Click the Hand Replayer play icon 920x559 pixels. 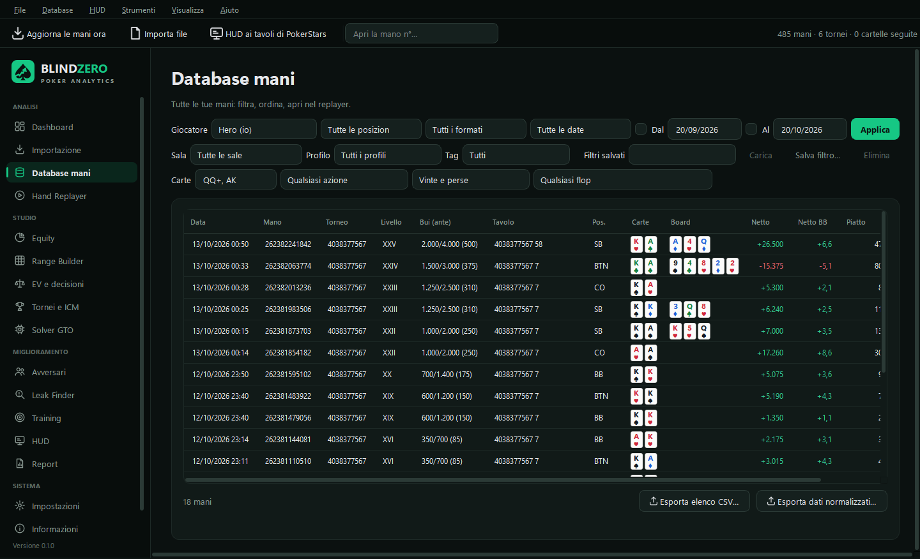(20, 196)
